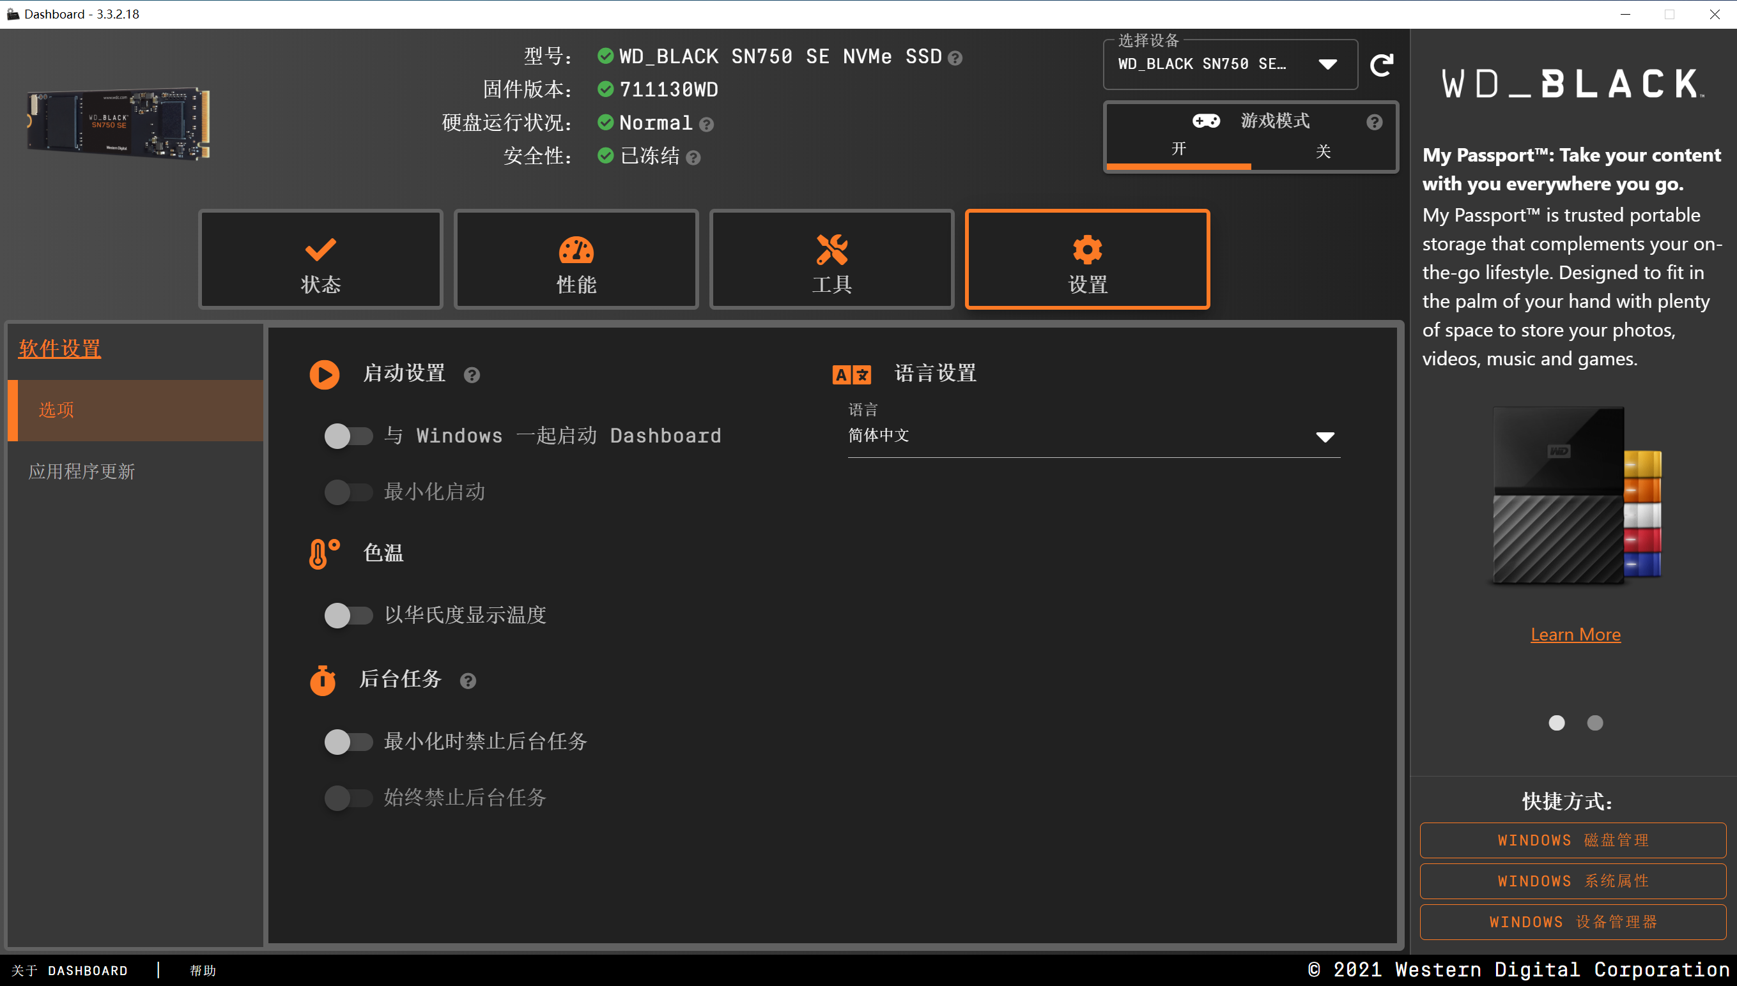Image resolution: width=1737 pixels, height=986 pixels.
Task: Switch to the 性能 tab
Action: tap(576, 259)
